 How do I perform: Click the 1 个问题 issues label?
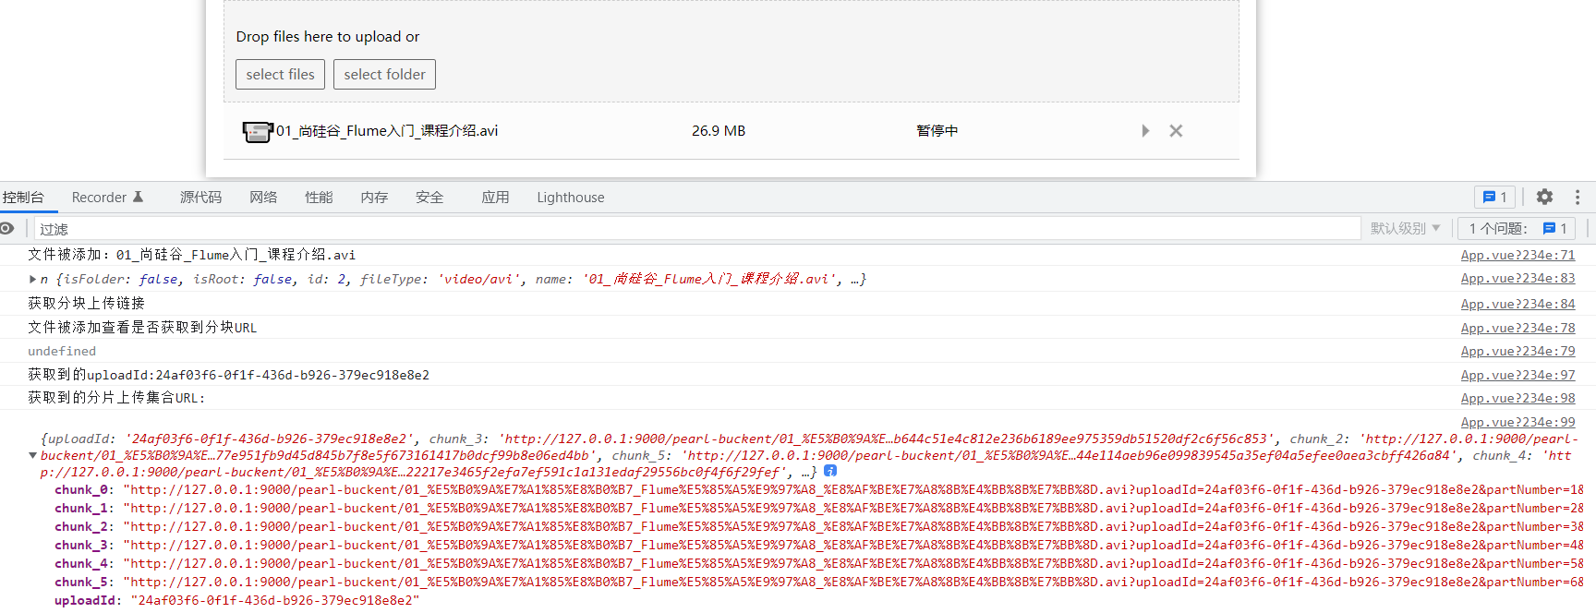[1498, 228]
